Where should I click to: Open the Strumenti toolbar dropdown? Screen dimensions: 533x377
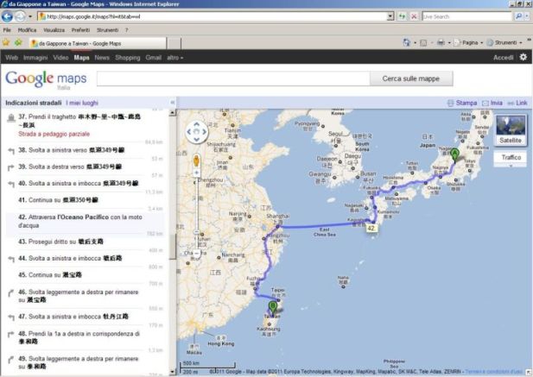504,42
